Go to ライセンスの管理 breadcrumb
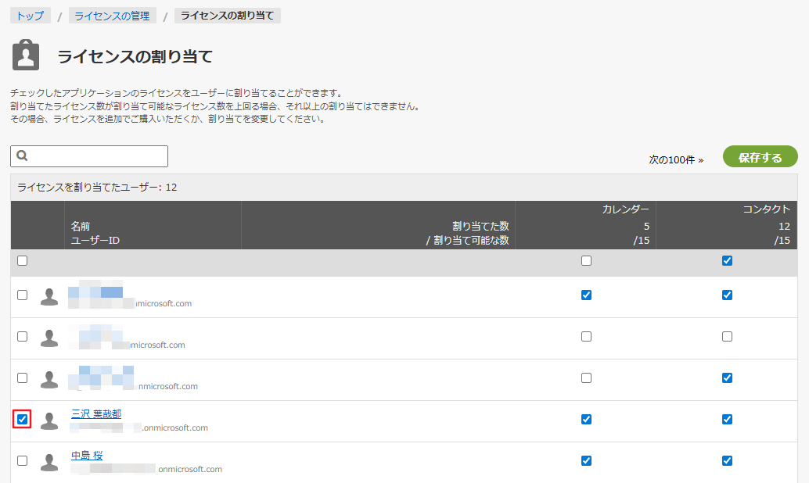The image size is (809, 483). click(x=112, y=16)
